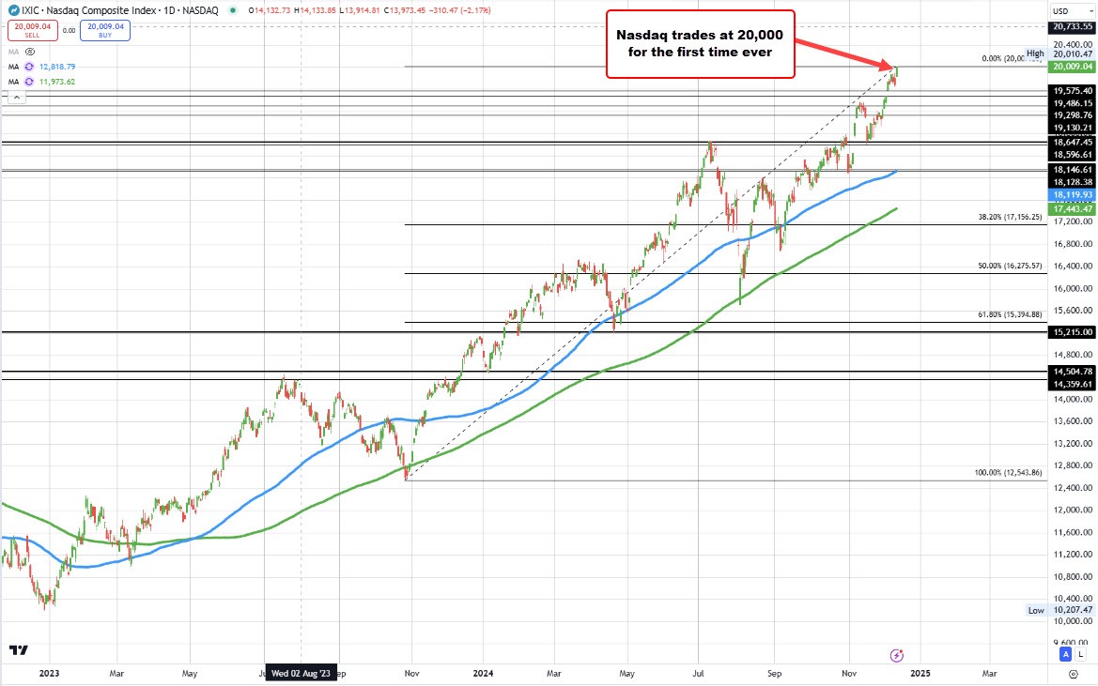Image resolution: width=1098 pixels, height=686 pixels.
Task: Hide the MA indicator with the eye toggle
Action: (29, 51)
